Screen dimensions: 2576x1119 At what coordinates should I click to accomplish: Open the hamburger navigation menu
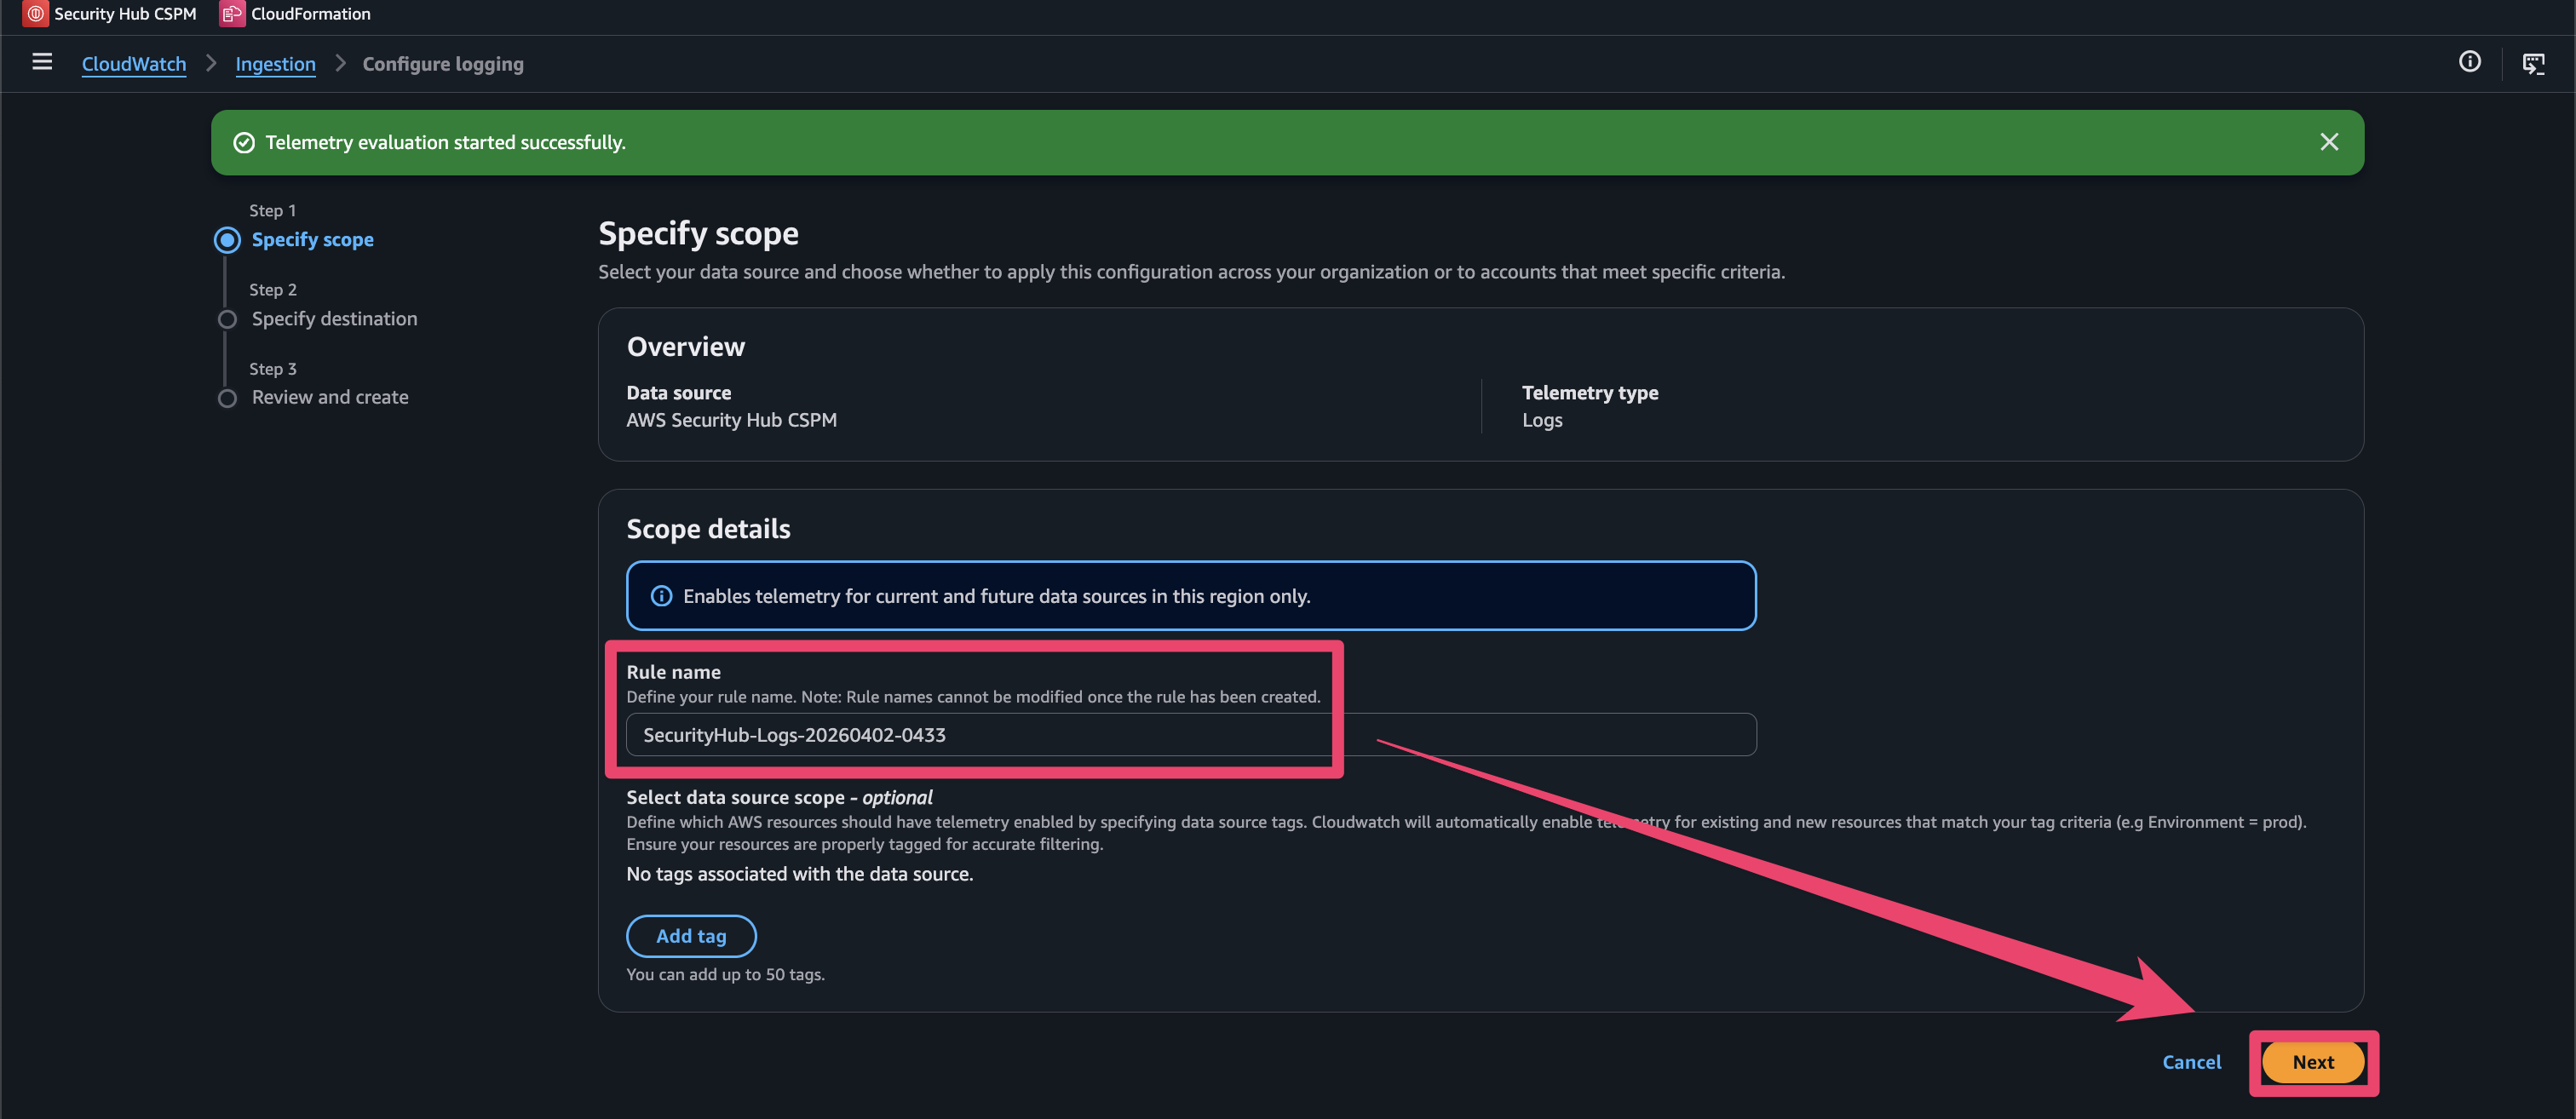point(42,62)
